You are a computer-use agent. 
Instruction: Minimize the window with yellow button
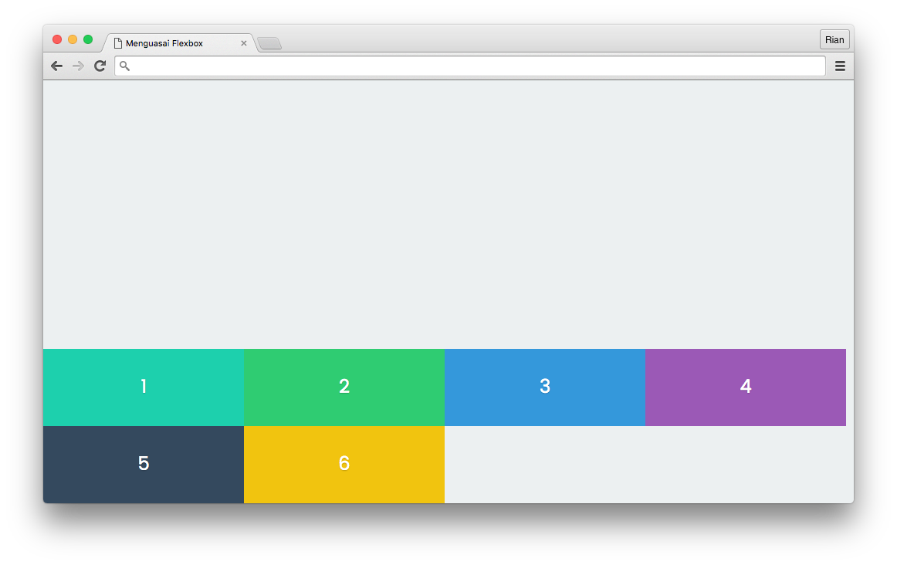[73, 39]
